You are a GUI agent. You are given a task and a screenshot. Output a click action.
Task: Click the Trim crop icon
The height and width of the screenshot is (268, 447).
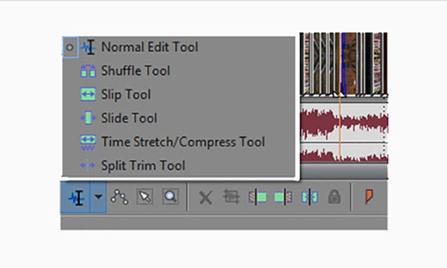coord(231,197)
